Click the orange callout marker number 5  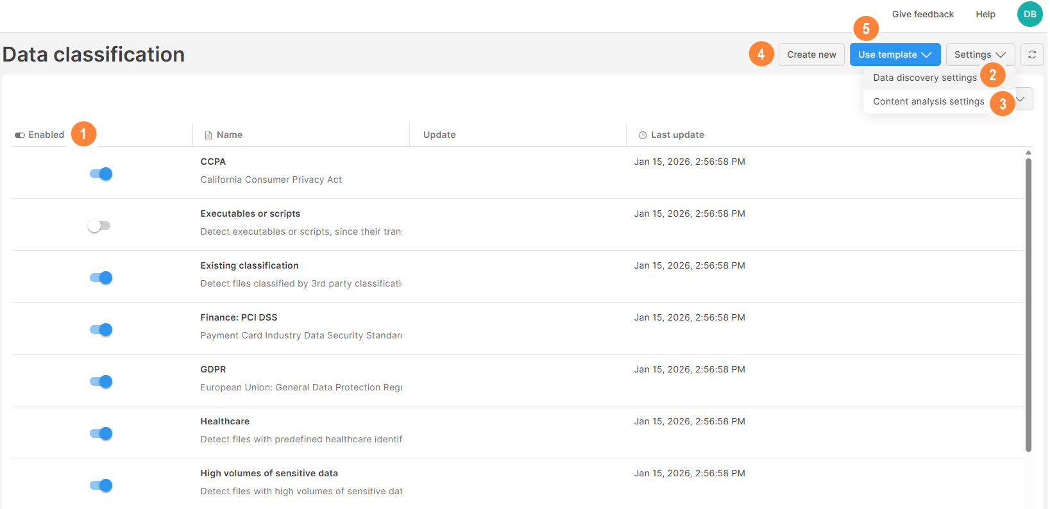coord(865,29)
